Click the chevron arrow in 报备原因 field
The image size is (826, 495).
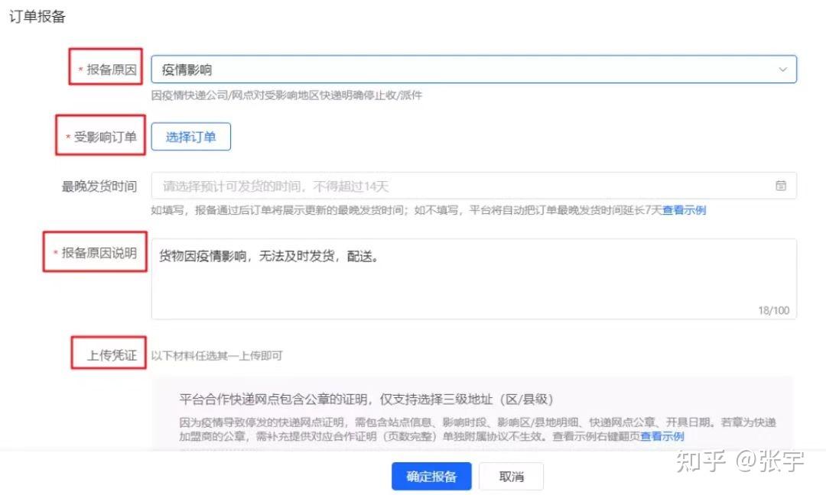coord(783,70)
